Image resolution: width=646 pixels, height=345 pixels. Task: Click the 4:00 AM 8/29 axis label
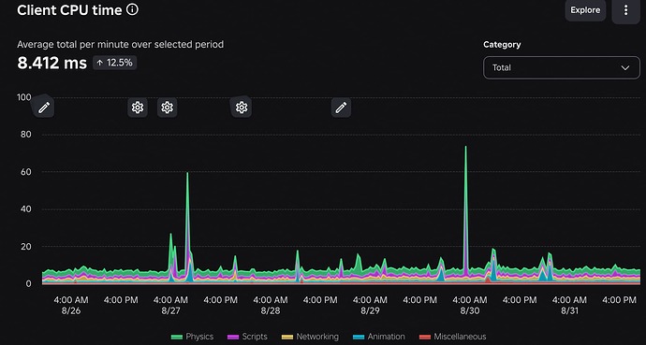[370, 305]
